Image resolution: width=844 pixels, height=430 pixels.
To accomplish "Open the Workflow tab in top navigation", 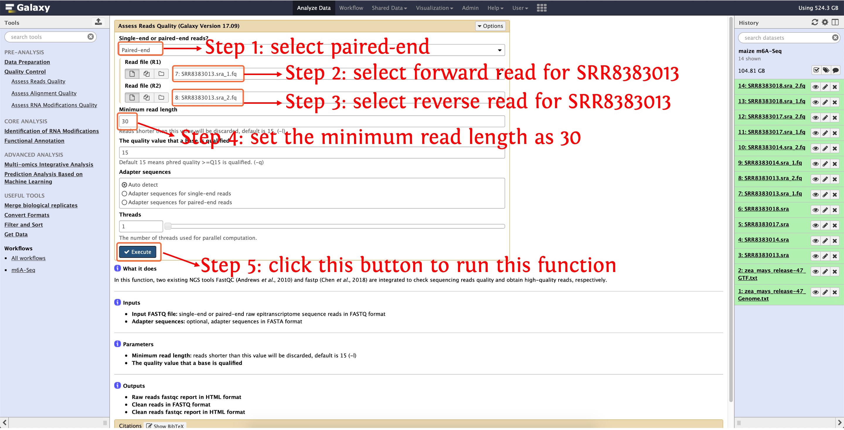I will point(351,8).
